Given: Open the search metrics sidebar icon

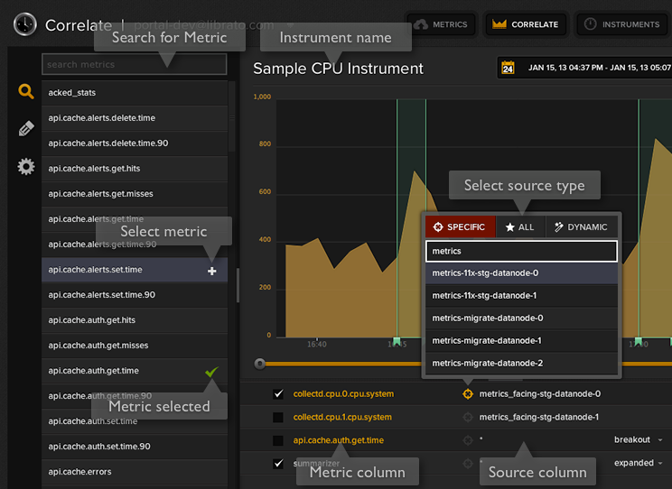Looking at the screenshot, I should click(26, 91).
